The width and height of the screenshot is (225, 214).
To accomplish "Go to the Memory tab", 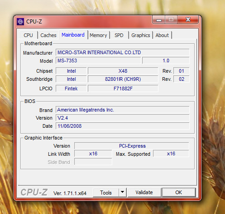I will point(98,35).
